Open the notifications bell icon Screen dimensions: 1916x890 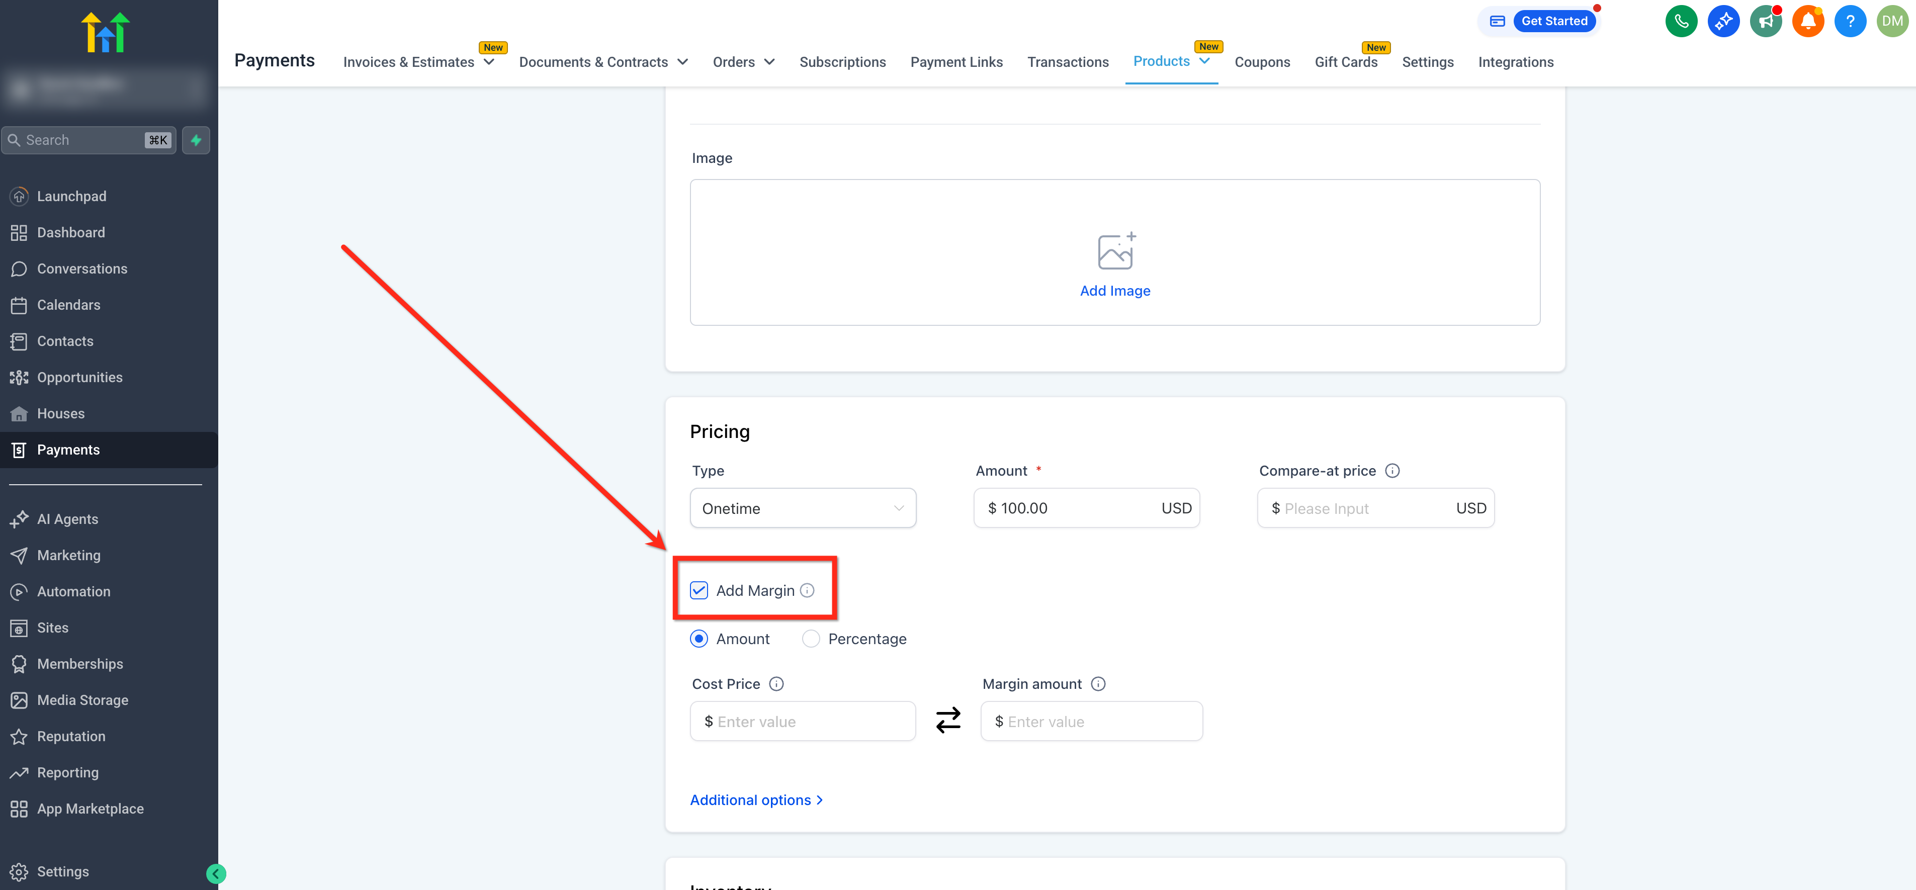pos(1807,21)
